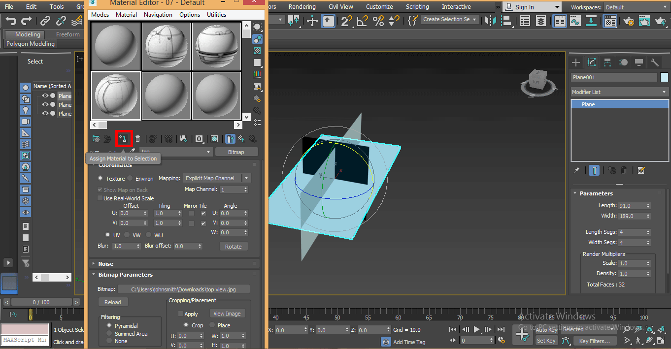671x349 pixels.
Task: Check Apply under Cropping/Placement
Action: [181, 314]
